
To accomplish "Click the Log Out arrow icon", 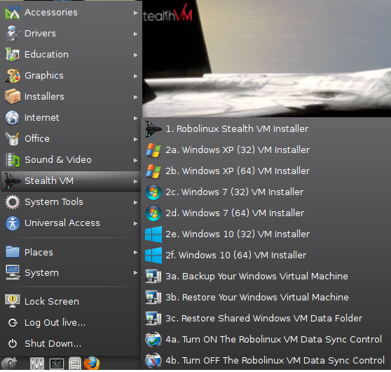I will coord(13,323).
